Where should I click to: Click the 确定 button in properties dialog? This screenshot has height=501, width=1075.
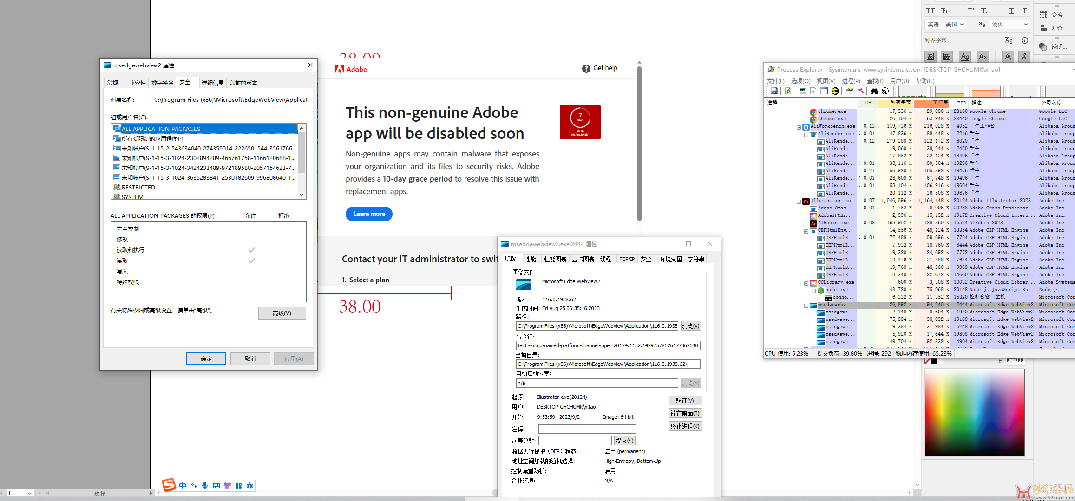point(206,359)
